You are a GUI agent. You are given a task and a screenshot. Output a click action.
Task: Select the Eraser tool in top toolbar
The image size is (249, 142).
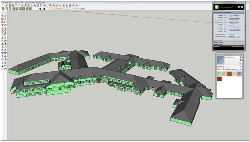(x=22, y=5)
